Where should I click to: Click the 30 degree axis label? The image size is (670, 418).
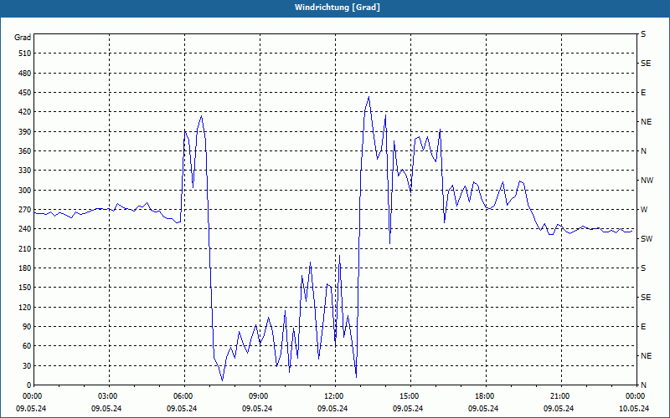27,365
